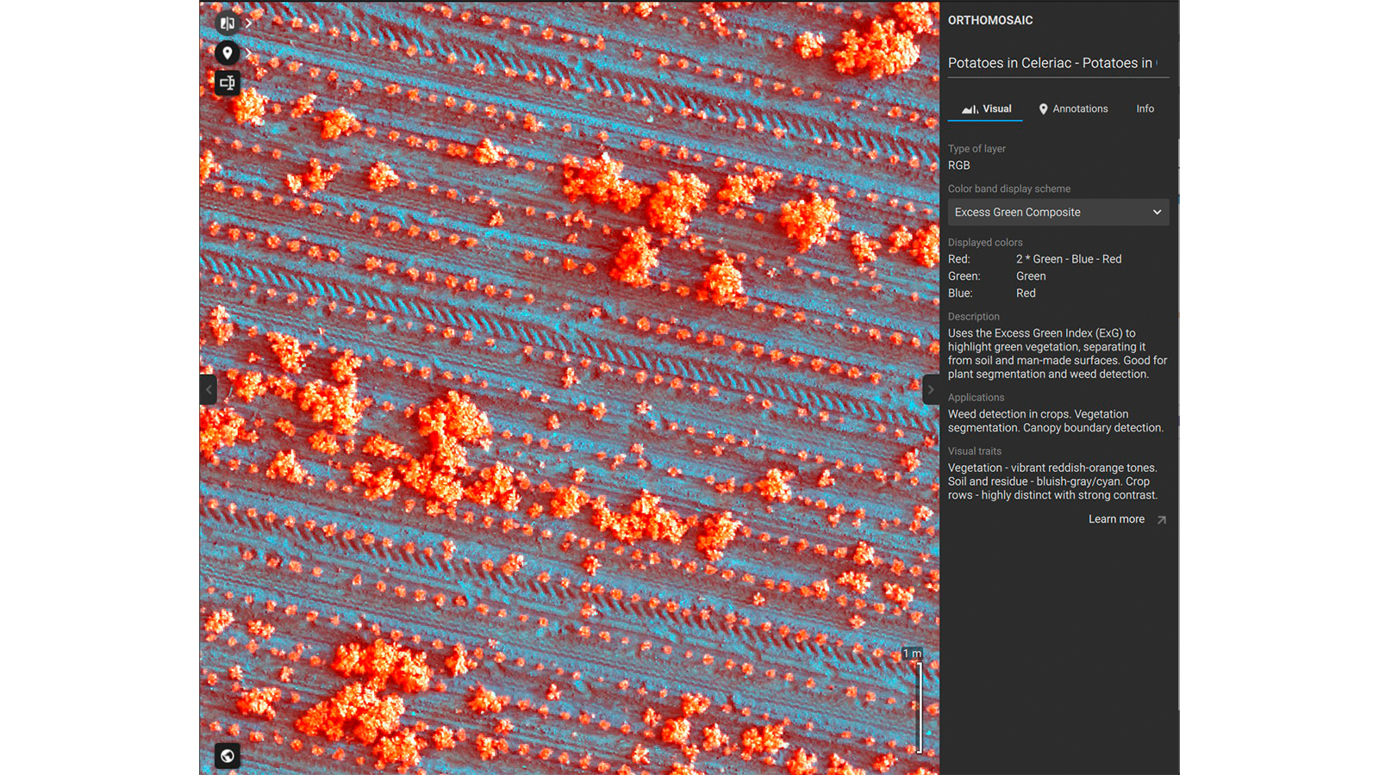
Task: Click the 'Visual traits' heading
Action: tap(975, 451)
